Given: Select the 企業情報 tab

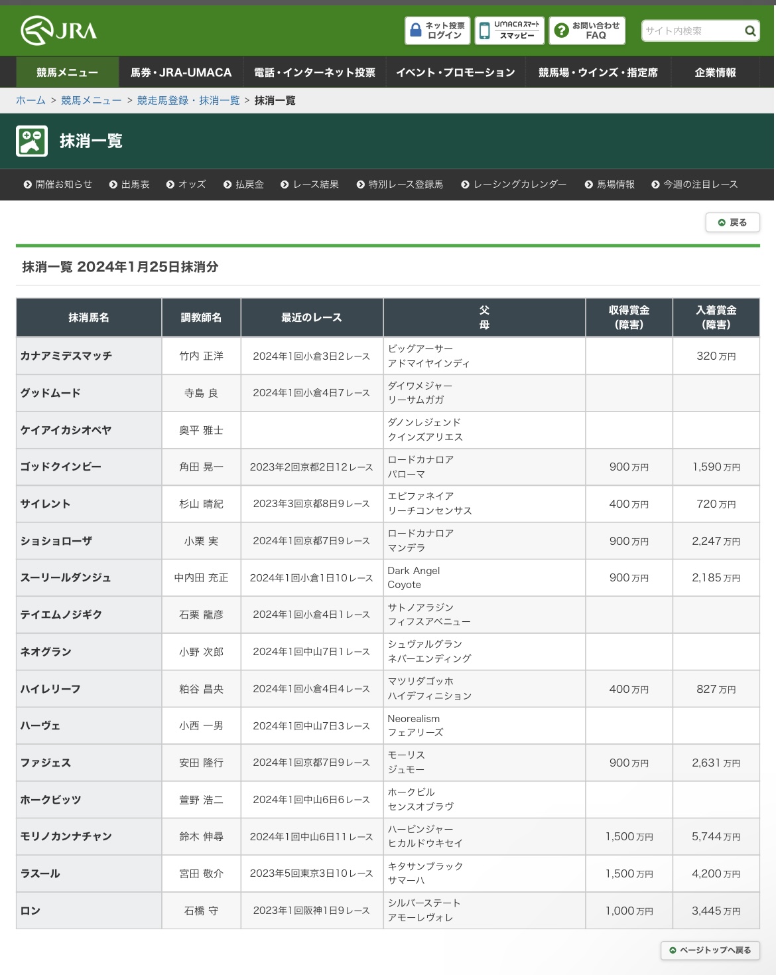Looking at the screenshot, I should 716,72.
